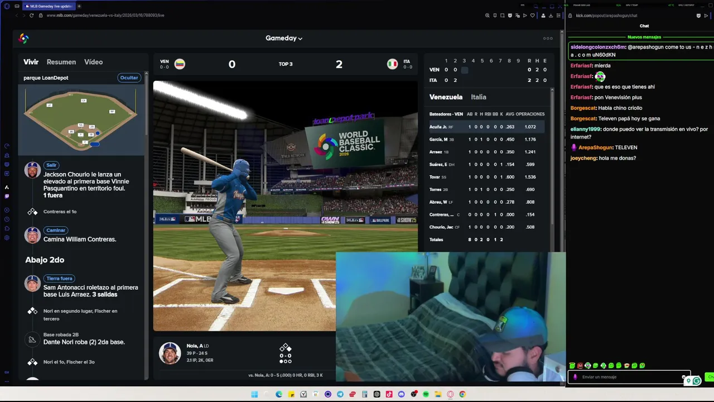Click pitcher Nola's headshot
714x402 pixels.
pyautogui.click(x=170, y=353)
